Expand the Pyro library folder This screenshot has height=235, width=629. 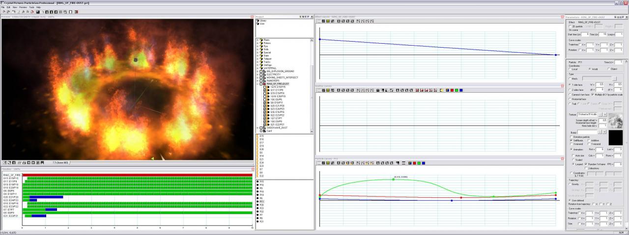click(257, 46)
